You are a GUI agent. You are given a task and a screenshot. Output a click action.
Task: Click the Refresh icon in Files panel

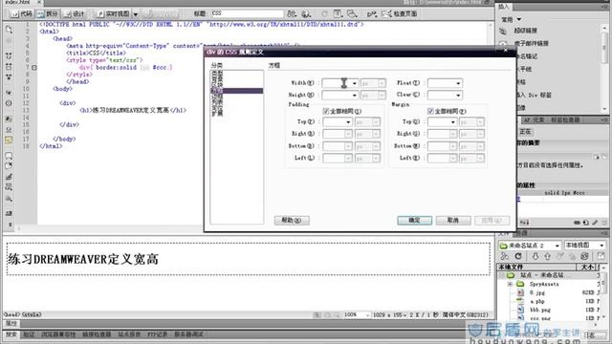[x=518, y=256]
